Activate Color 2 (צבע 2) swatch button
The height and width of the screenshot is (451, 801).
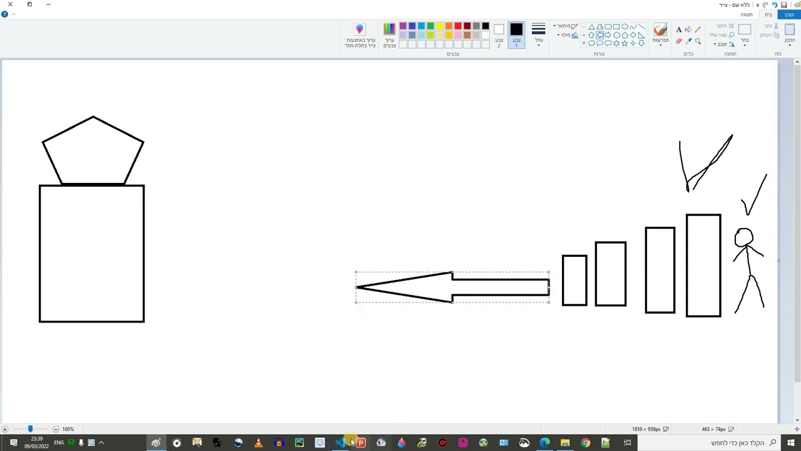(x=499, y=36)
